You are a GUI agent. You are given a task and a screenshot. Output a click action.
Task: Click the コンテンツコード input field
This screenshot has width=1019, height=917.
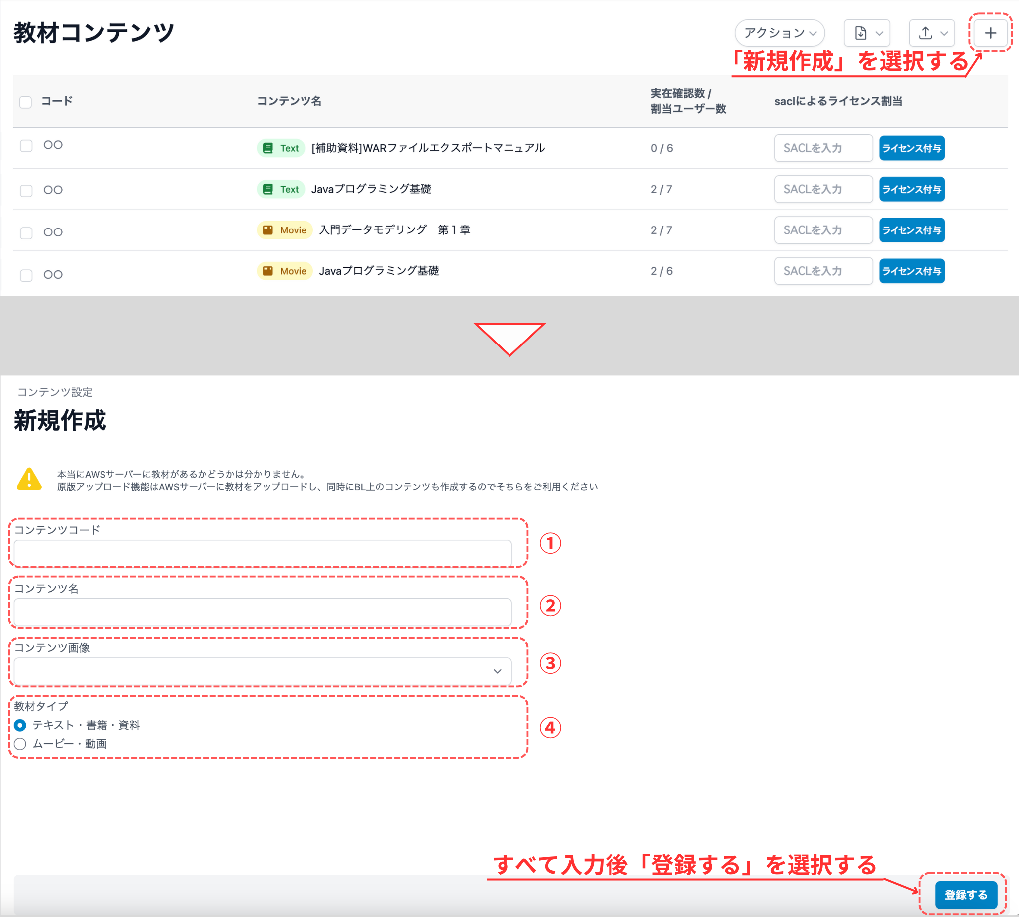click(x=262, y=553)
